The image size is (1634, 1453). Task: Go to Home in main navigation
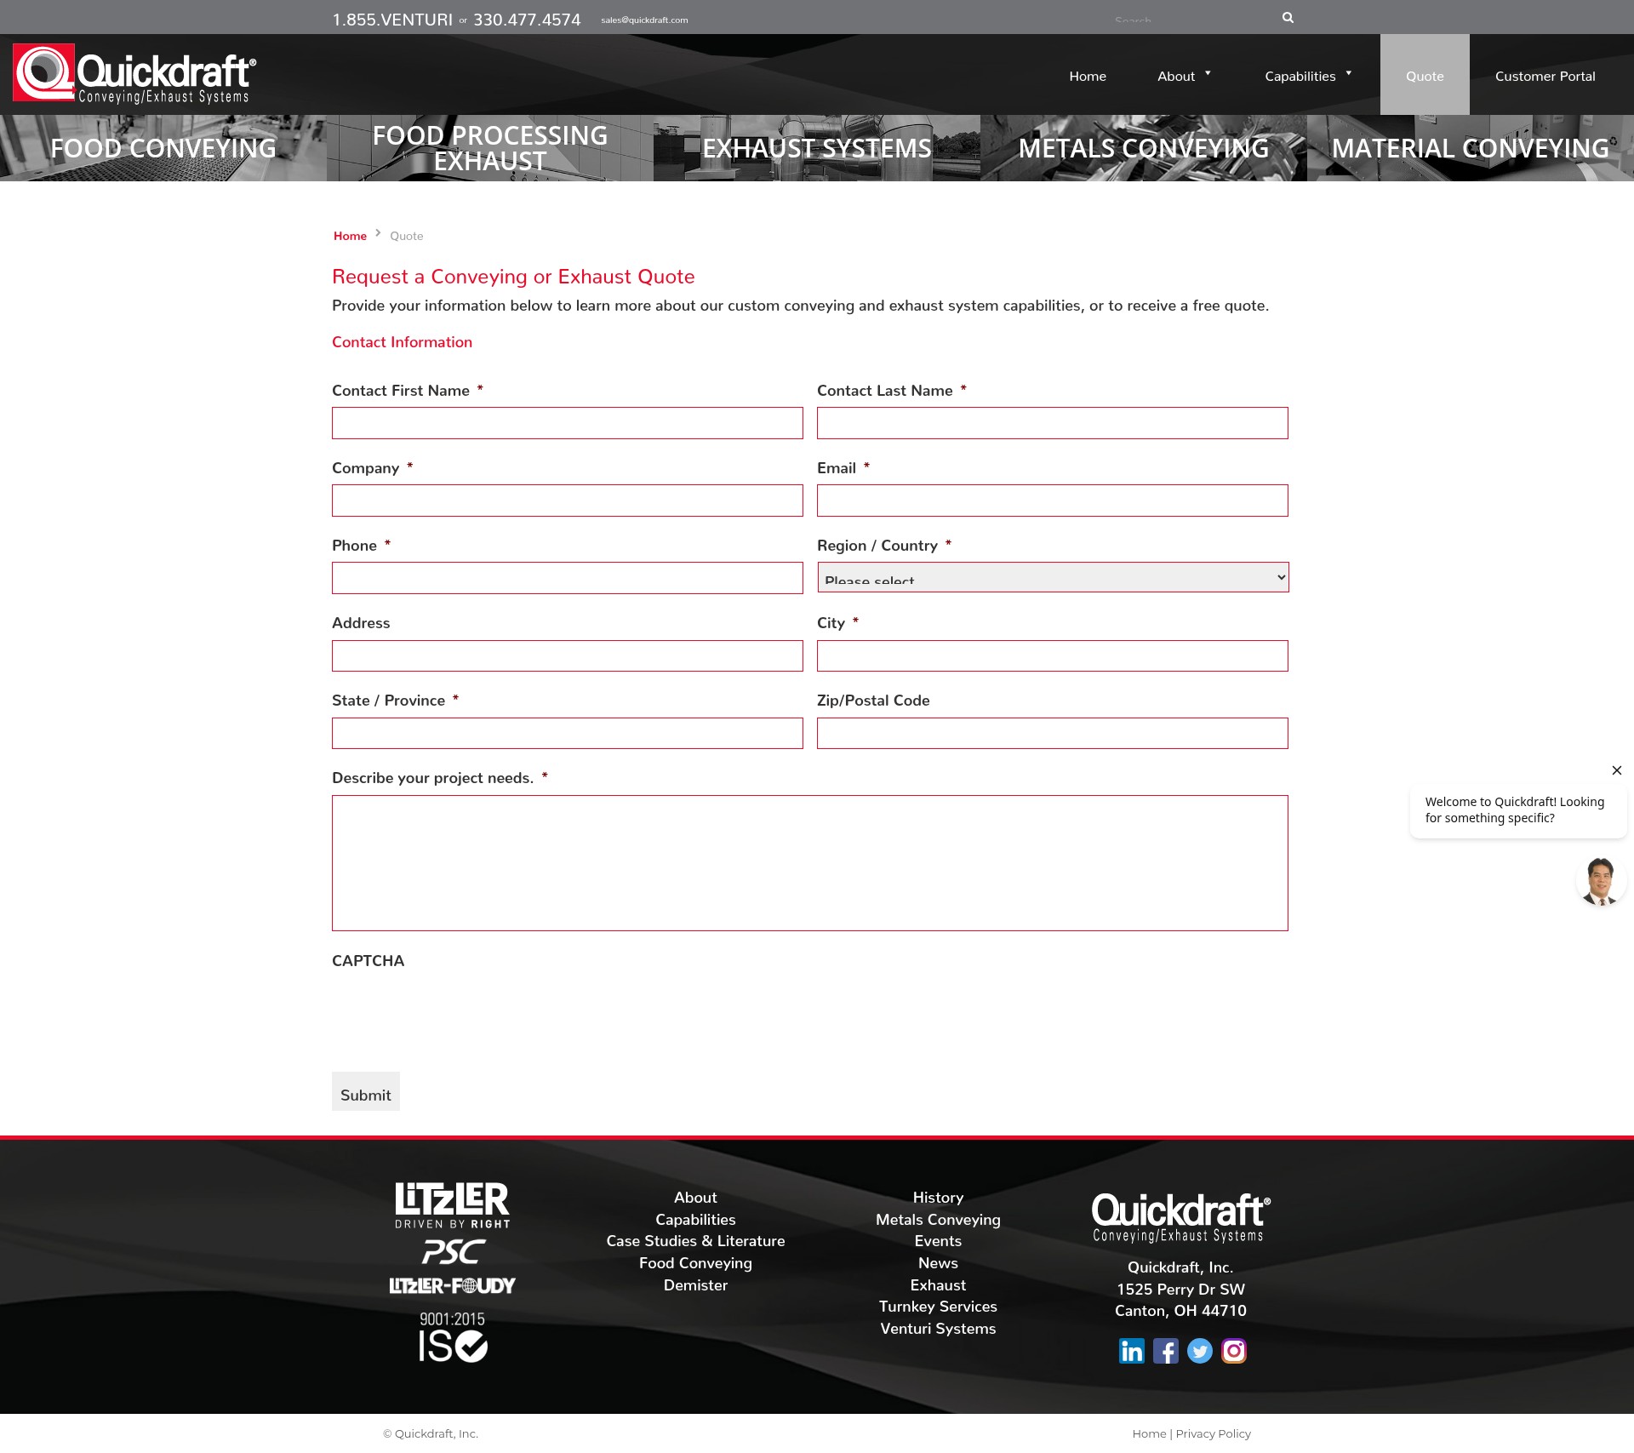[1088, 76]
